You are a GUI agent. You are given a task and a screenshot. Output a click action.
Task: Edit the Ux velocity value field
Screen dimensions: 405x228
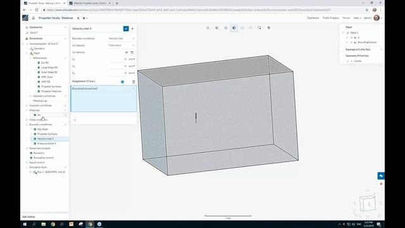[x=118, y=59]
